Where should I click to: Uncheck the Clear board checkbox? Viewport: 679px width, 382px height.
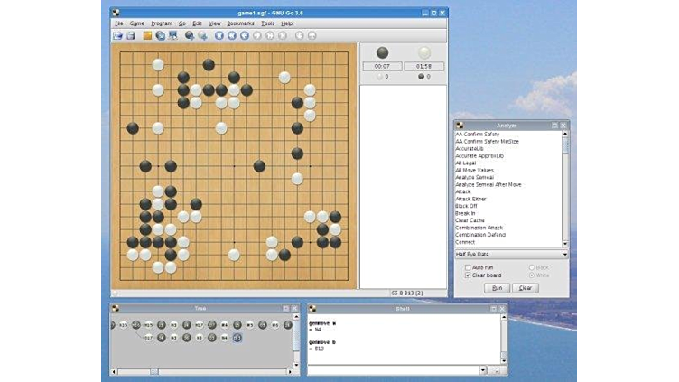click(x=467, y=275)
